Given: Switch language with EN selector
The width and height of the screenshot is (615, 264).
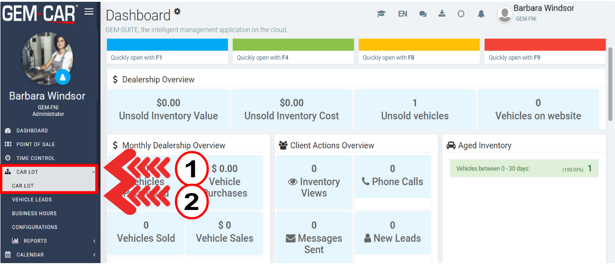Looking at the screenshot, I should (402, 14).
